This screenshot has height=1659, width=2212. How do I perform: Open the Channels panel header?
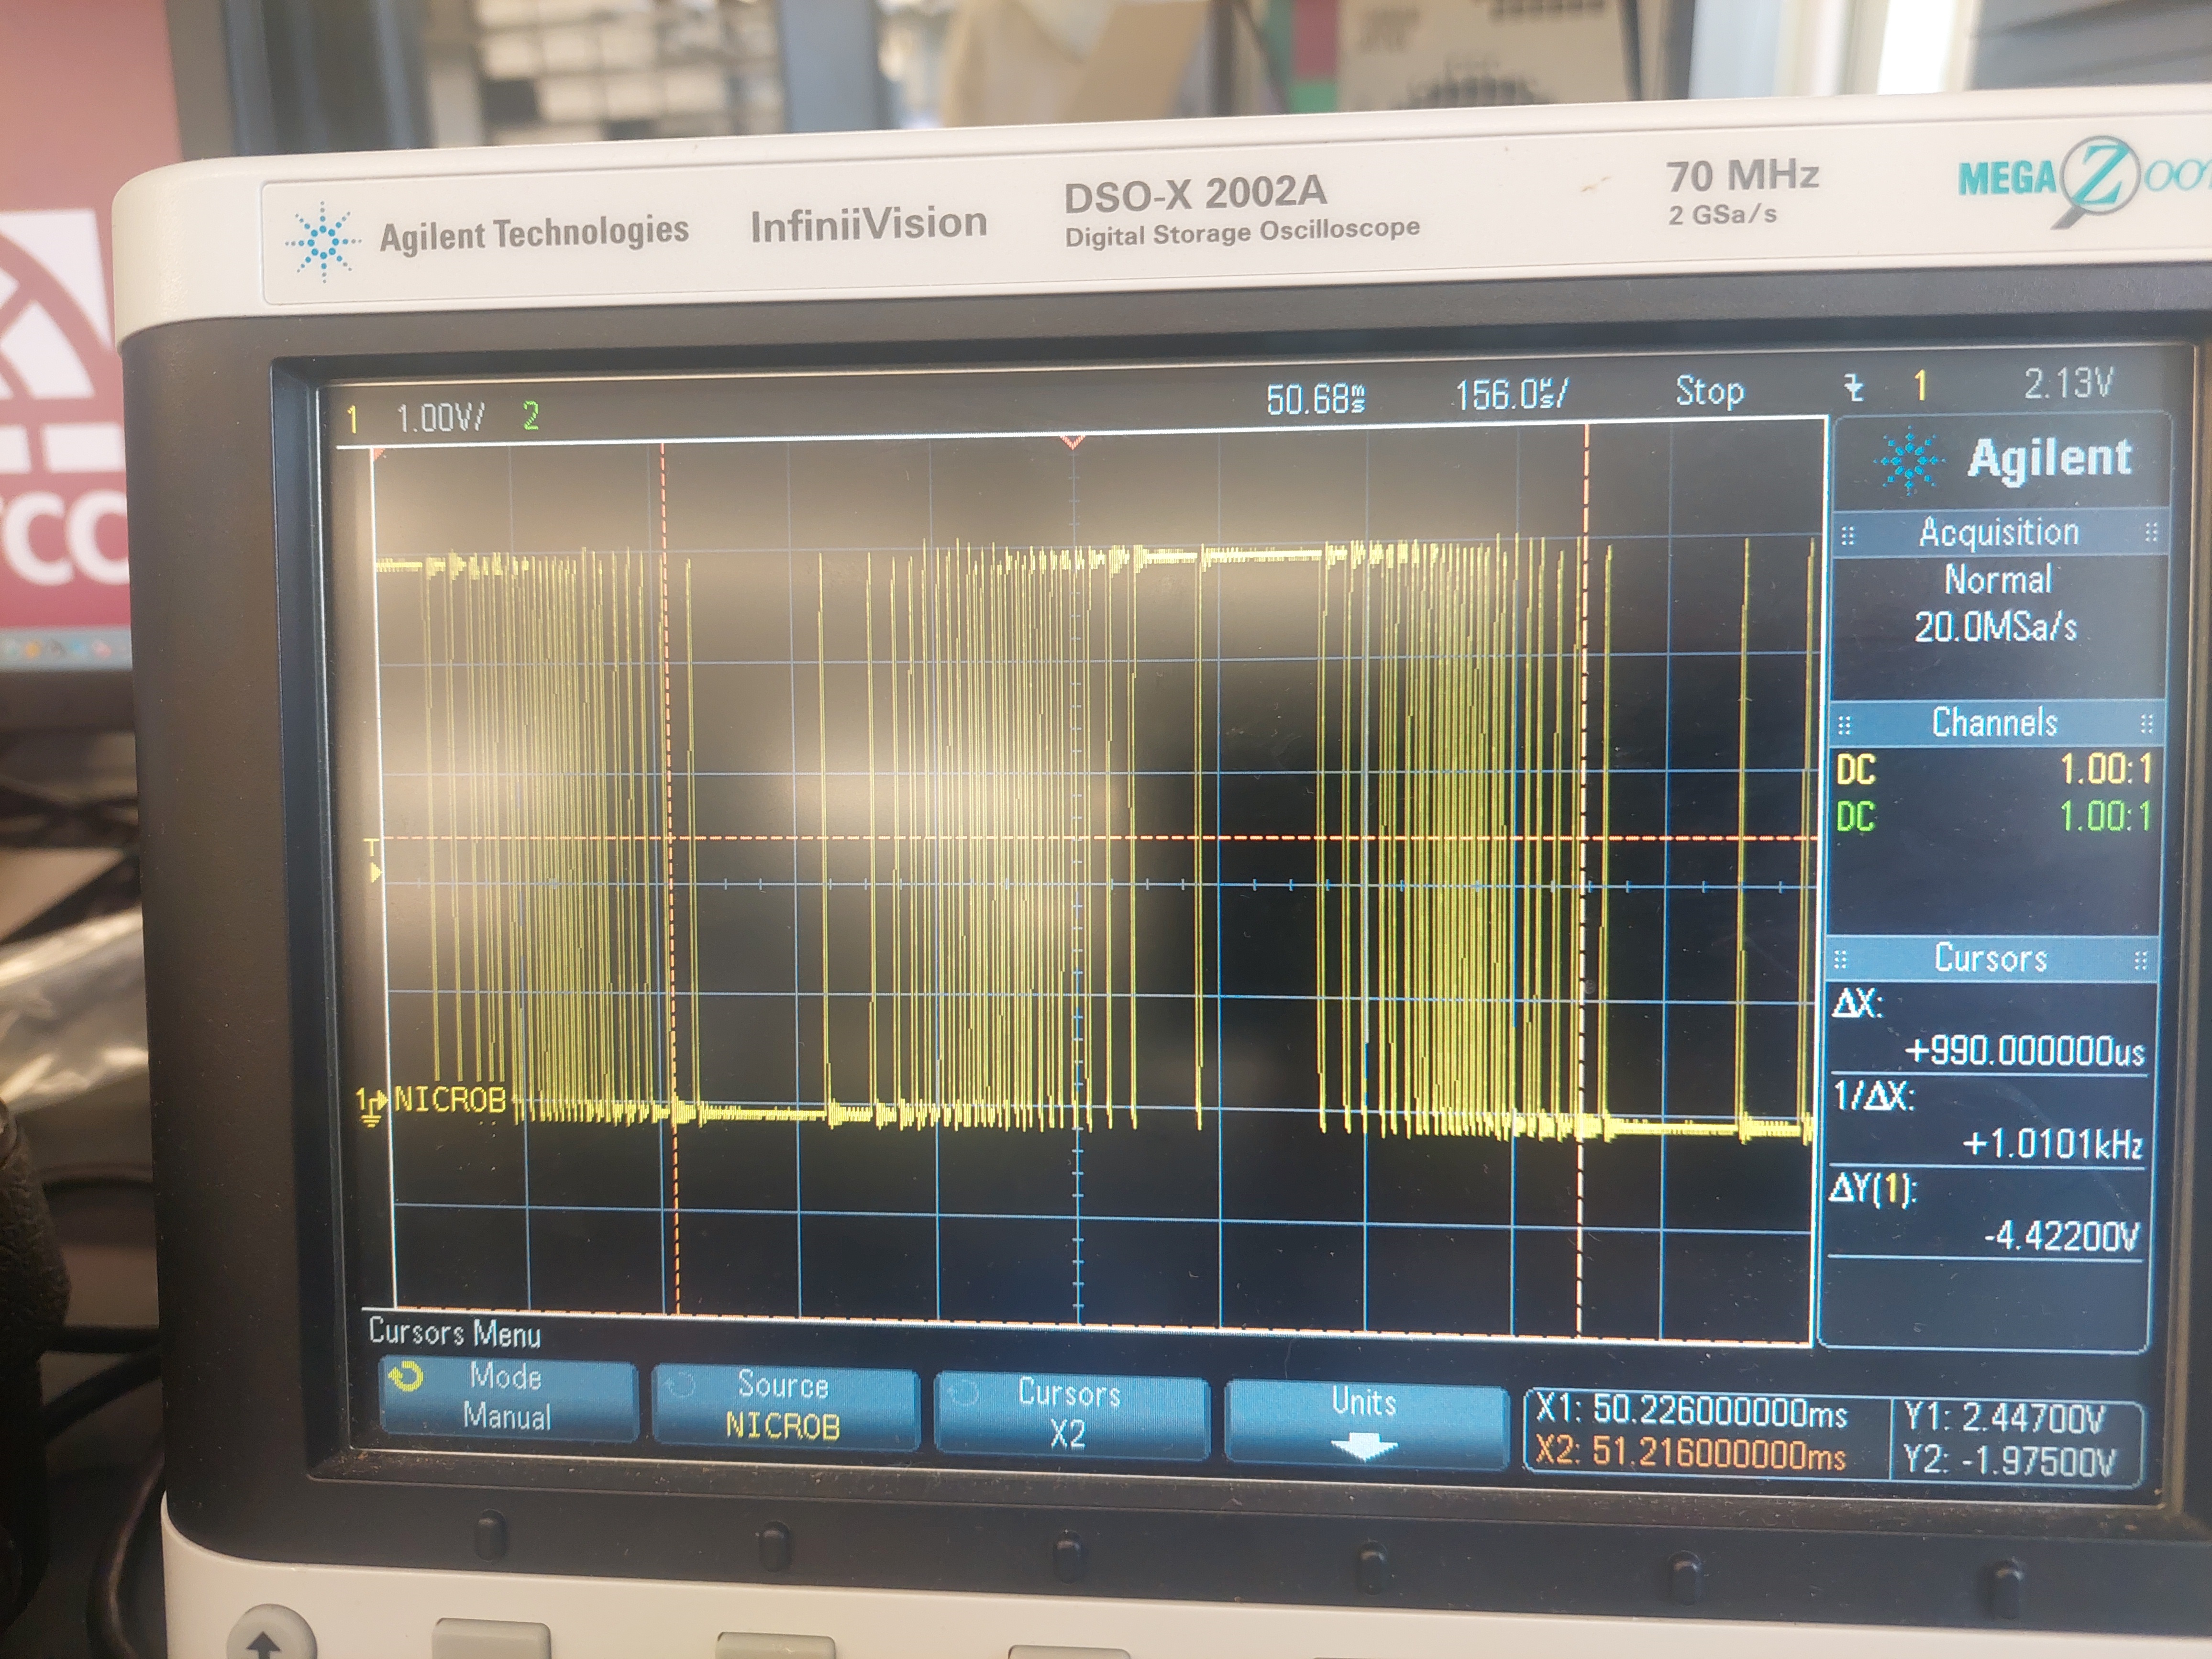1994,723
